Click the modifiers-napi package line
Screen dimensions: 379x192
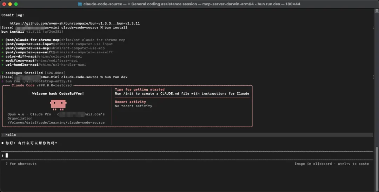coord(39,60)
